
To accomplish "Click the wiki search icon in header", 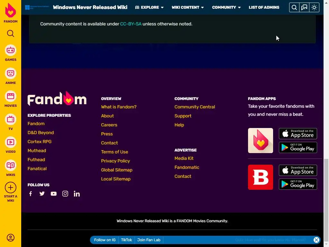I will [294, 7].
